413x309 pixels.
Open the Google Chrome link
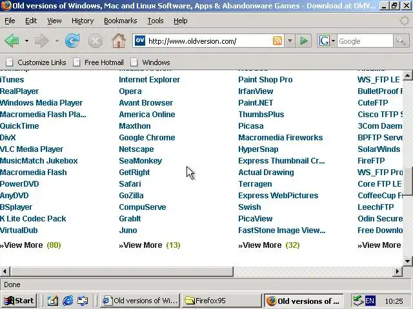147,137
